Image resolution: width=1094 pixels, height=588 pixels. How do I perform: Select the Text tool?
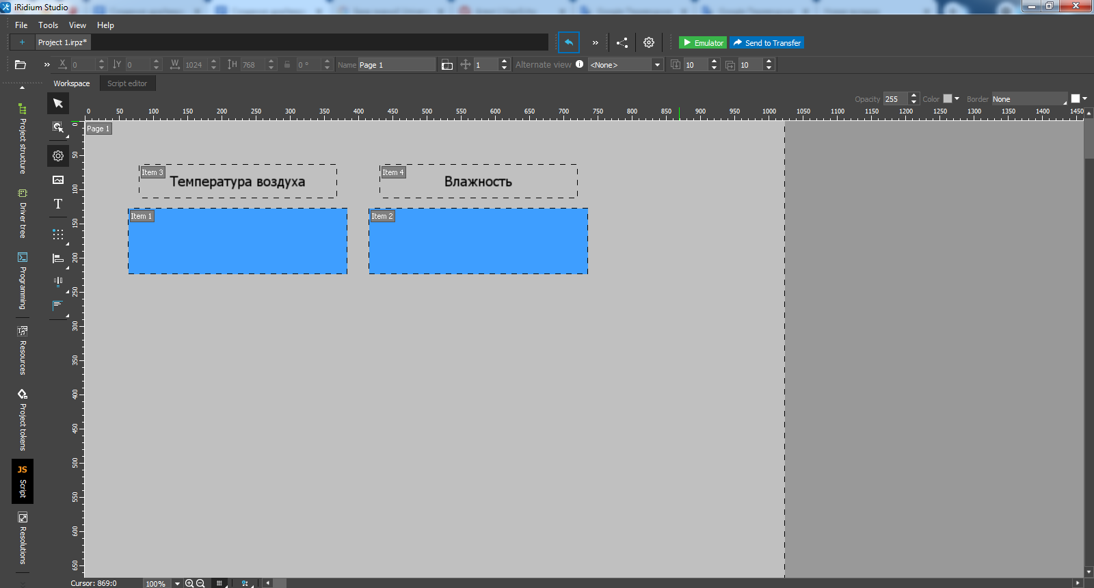point(58,204)
